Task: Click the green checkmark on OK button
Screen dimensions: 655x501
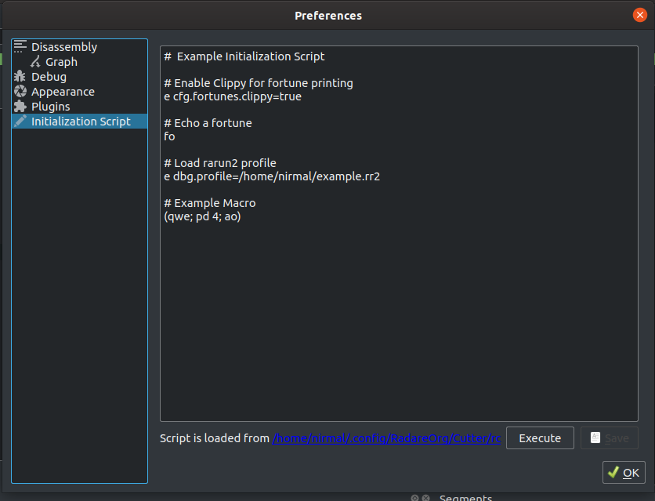Action: [613, 472]
